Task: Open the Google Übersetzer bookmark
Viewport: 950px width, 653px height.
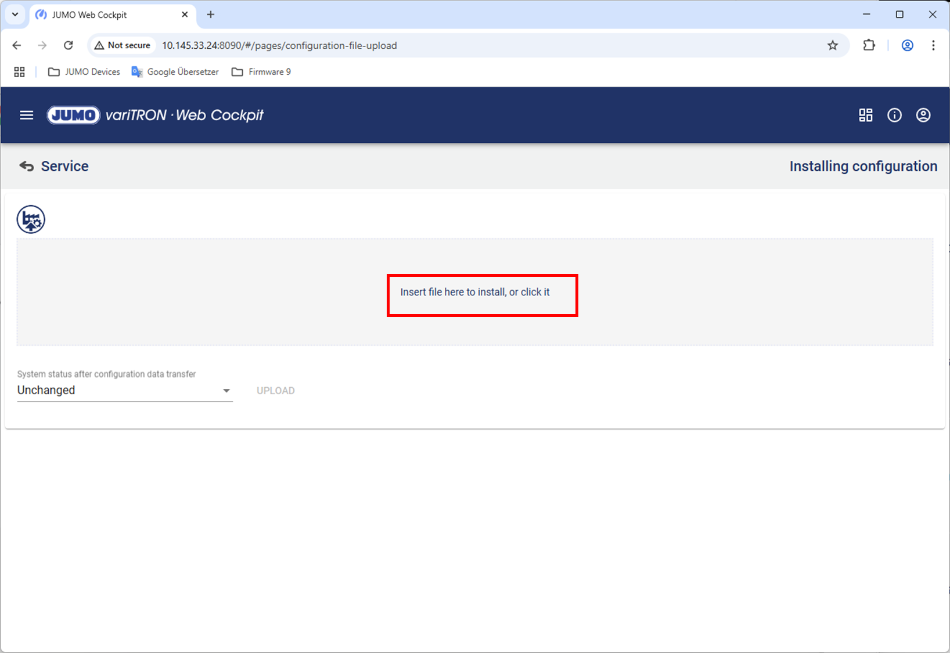Action: (175, 72)
